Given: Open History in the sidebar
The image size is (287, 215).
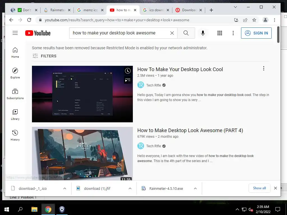Looking at the screenshot, I should pyautogui.click(x=15, y=135).
